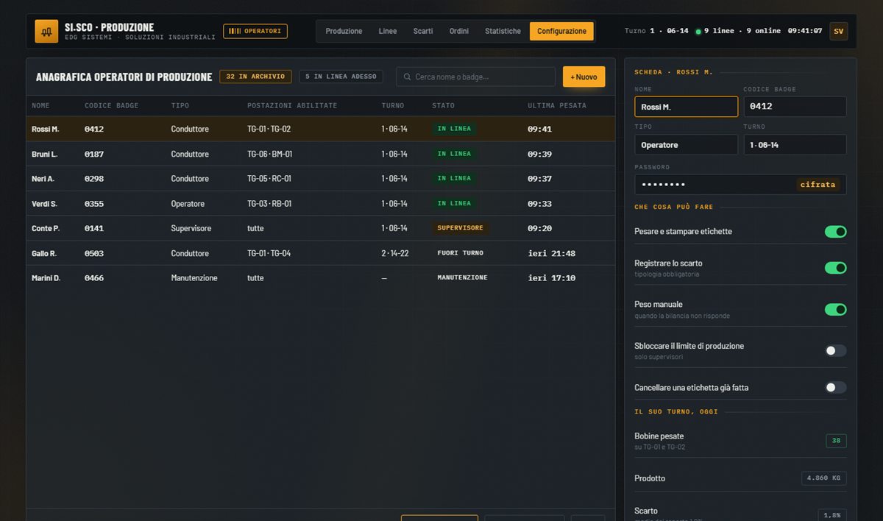Focus the Cerca nome o badge search field
Image resolution: width=883 pixels, height=521 pixels.
pyautogui.click(x=475, y=77)
